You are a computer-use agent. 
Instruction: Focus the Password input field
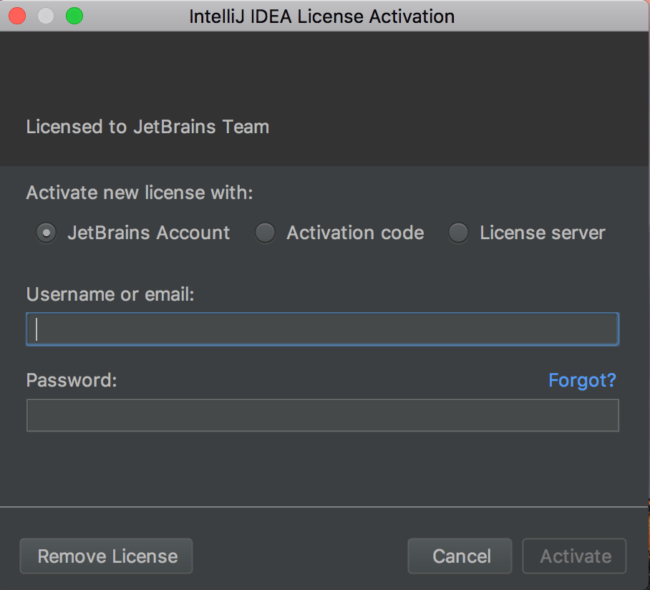pyautogui.click(x=322, y=415)
